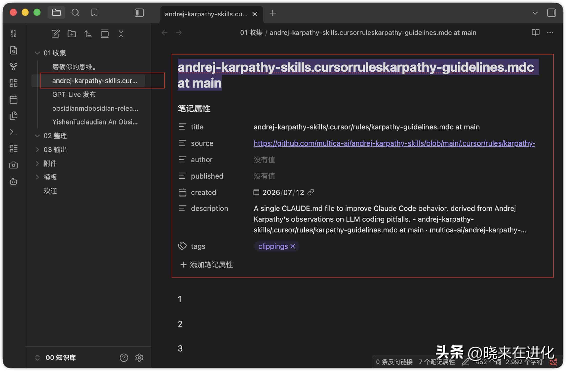Collapse the 01 收集 folder
This screenshot has height=371, width=566.
coord(37,53)
